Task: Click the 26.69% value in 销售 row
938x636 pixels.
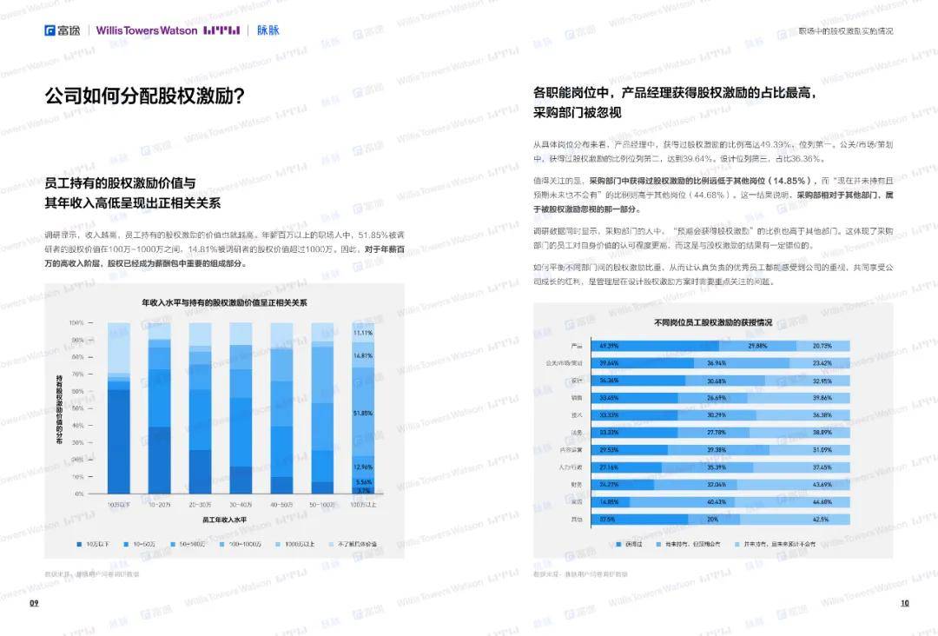Action: (717, 398)
